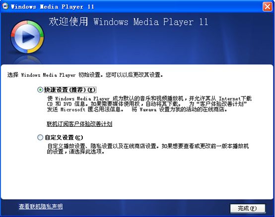
Task: Open the 查看联机隐私声明 privacy link
Action: 41,207
